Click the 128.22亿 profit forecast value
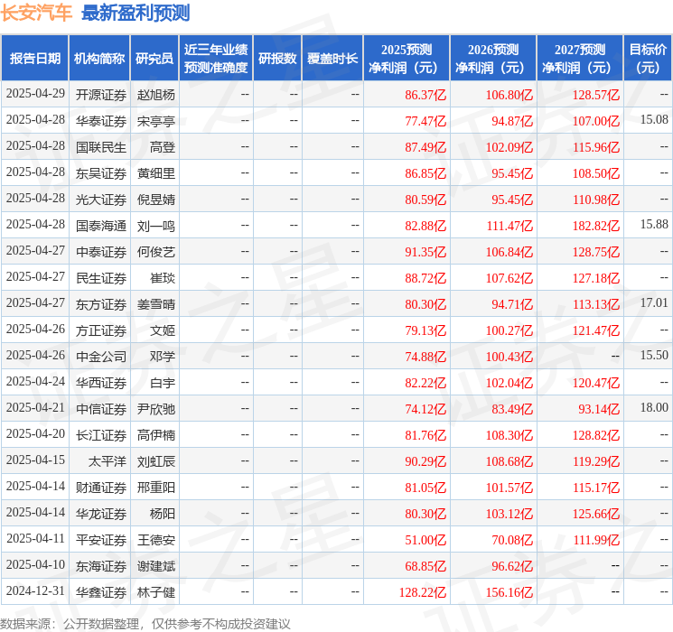 (x=421, y=592)
